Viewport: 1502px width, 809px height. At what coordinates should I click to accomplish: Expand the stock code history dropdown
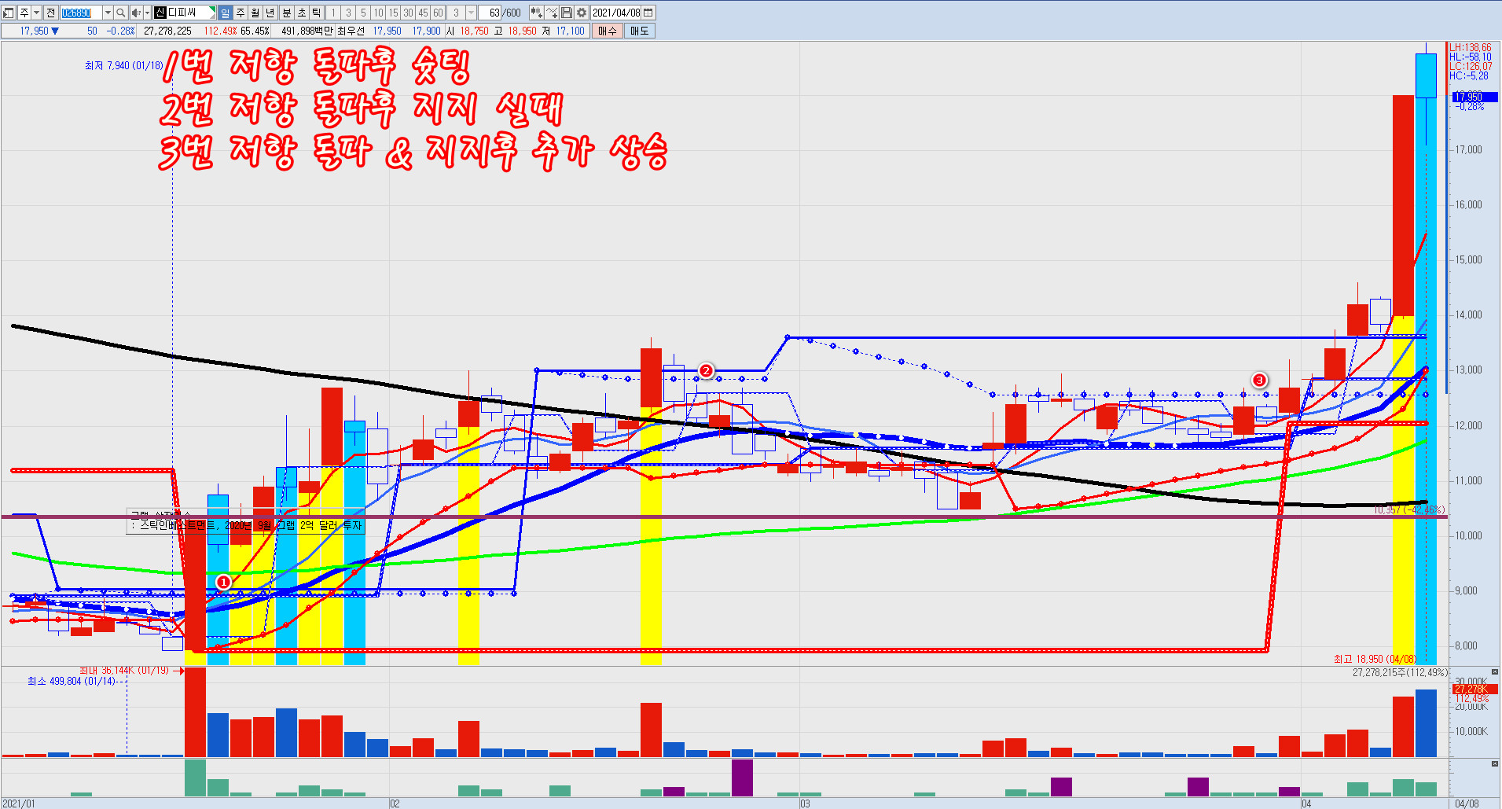point(108,13)
